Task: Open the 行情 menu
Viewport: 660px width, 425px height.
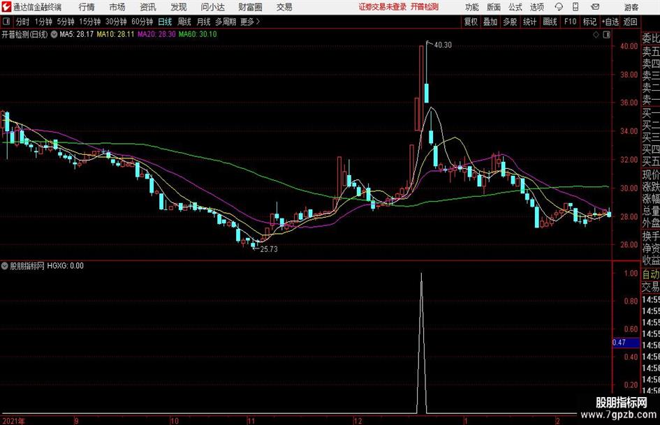Action: (87, 7)
